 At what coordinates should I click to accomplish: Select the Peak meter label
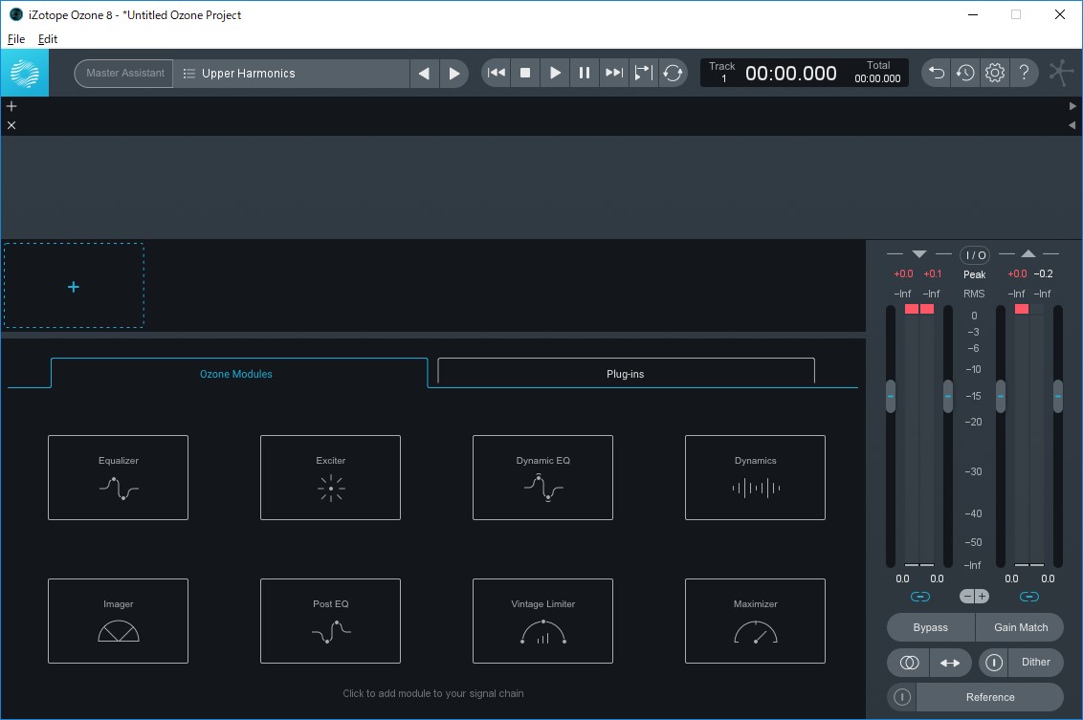coord(974,274)
